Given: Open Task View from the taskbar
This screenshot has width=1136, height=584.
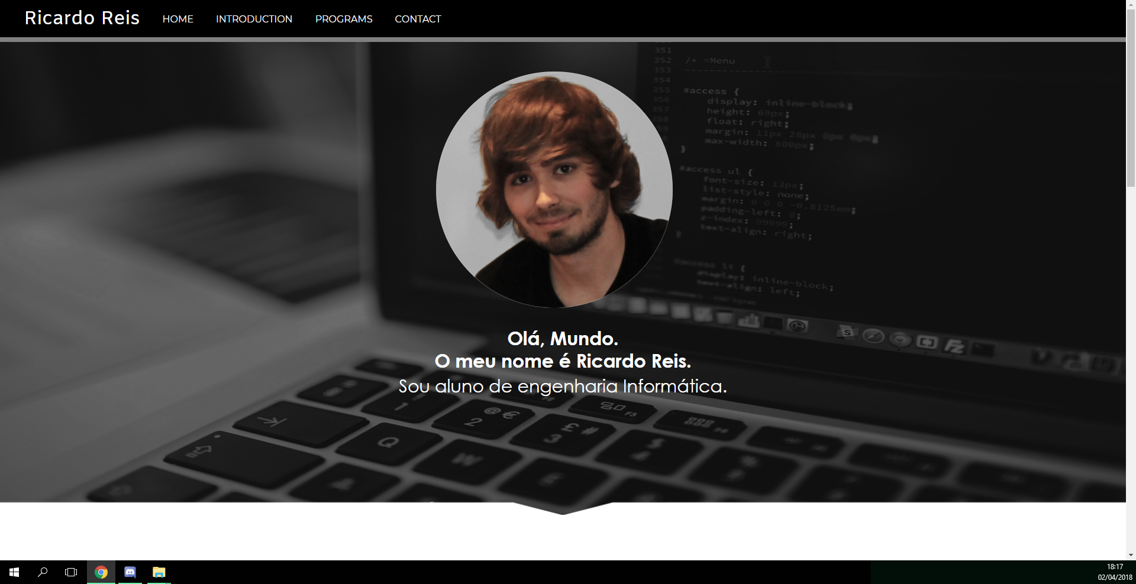Looking at the screenshot, I should [71, 572].
